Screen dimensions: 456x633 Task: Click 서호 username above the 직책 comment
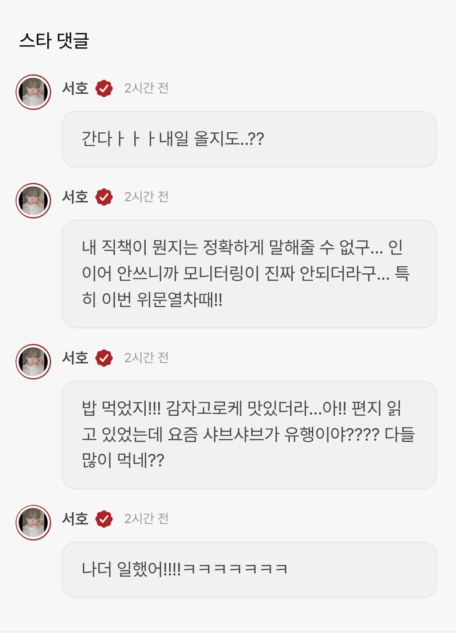click(75, 197)
